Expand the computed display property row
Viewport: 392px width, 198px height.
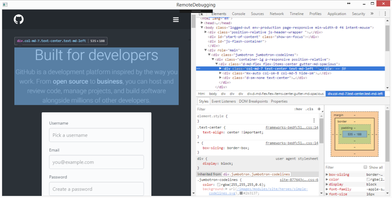327,184
